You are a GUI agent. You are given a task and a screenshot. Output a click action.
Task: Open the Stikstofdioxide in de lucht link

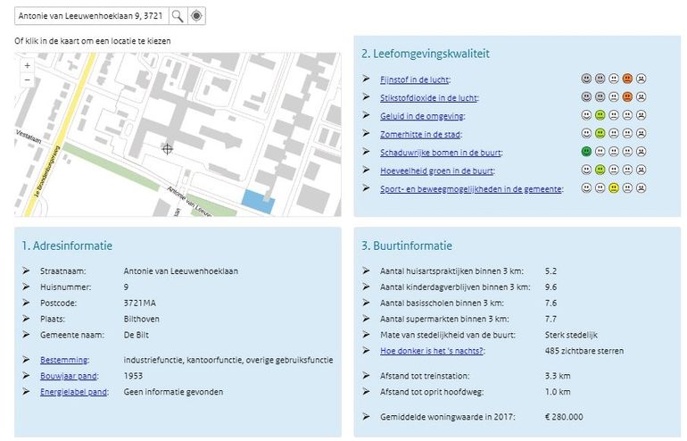click(428, 98)
